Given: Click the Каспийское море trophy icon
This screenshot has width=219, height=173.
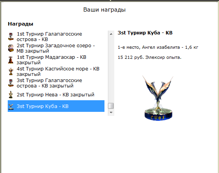Looking at the screenshot, I should [x=11, y=72].
